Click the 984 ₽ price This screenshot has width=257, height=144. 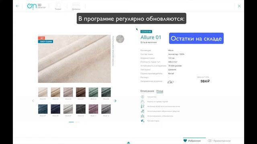click(x=205, y=81)
